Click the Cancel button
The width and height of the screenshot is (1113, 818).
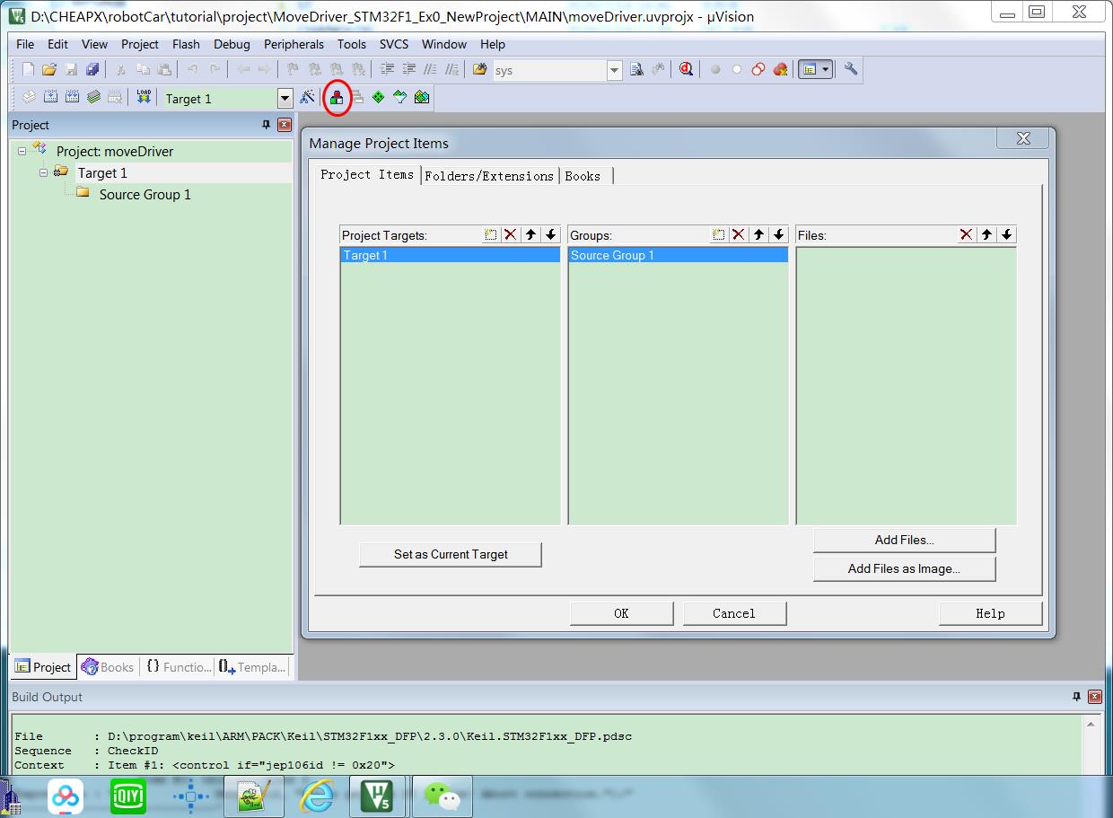(734, 613)
